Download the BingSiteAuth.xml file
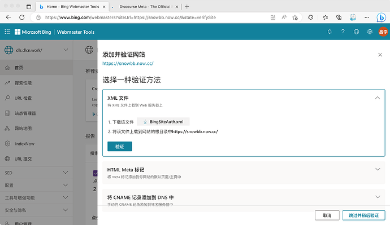Screen dimensions: 390x225 pos(163,122)
